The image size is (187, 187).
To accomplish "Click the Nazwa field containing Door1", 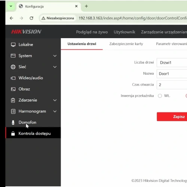I will [x=172, y=74].
